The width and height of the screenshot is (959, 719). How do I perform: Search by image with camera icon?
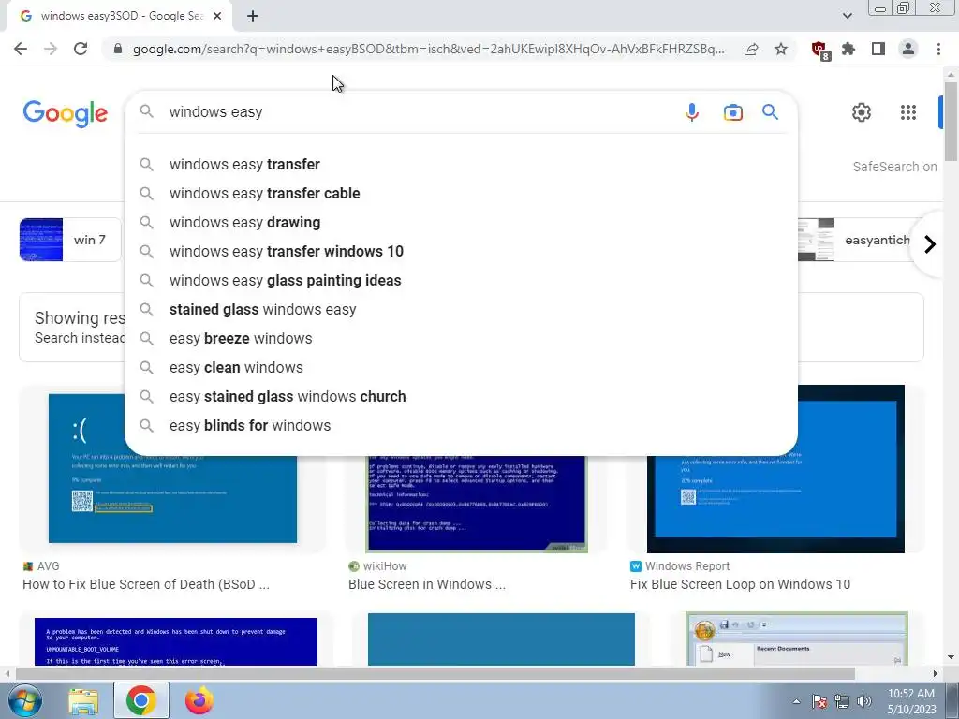[x=732, y=112]
